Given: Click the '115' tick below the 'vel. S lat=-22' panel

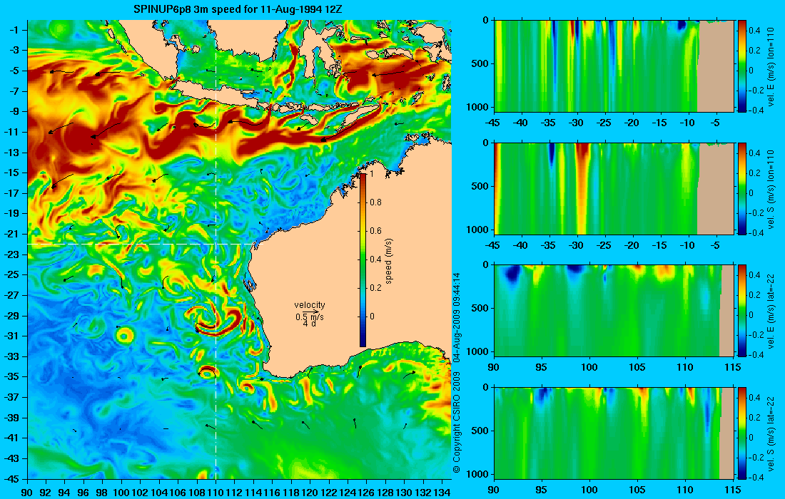Looking at the screenshot, I should pyautogui.click(x=733, y=490).
